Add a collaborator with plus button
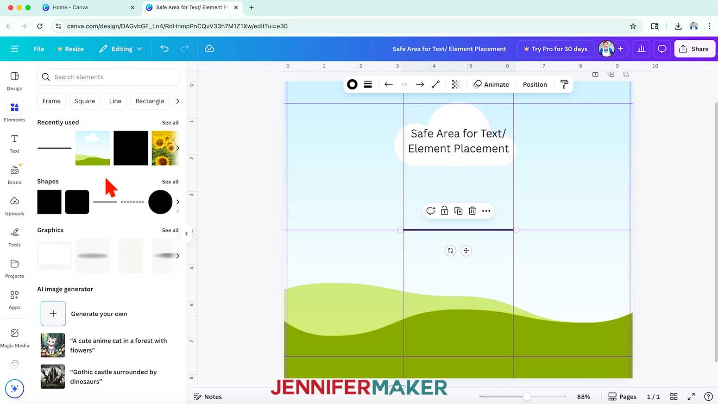 [620, 49]
